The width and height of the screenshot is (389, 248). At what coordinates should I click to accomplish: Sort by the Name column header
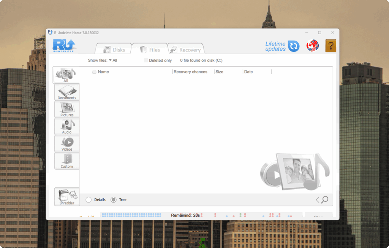coord(103,72)
